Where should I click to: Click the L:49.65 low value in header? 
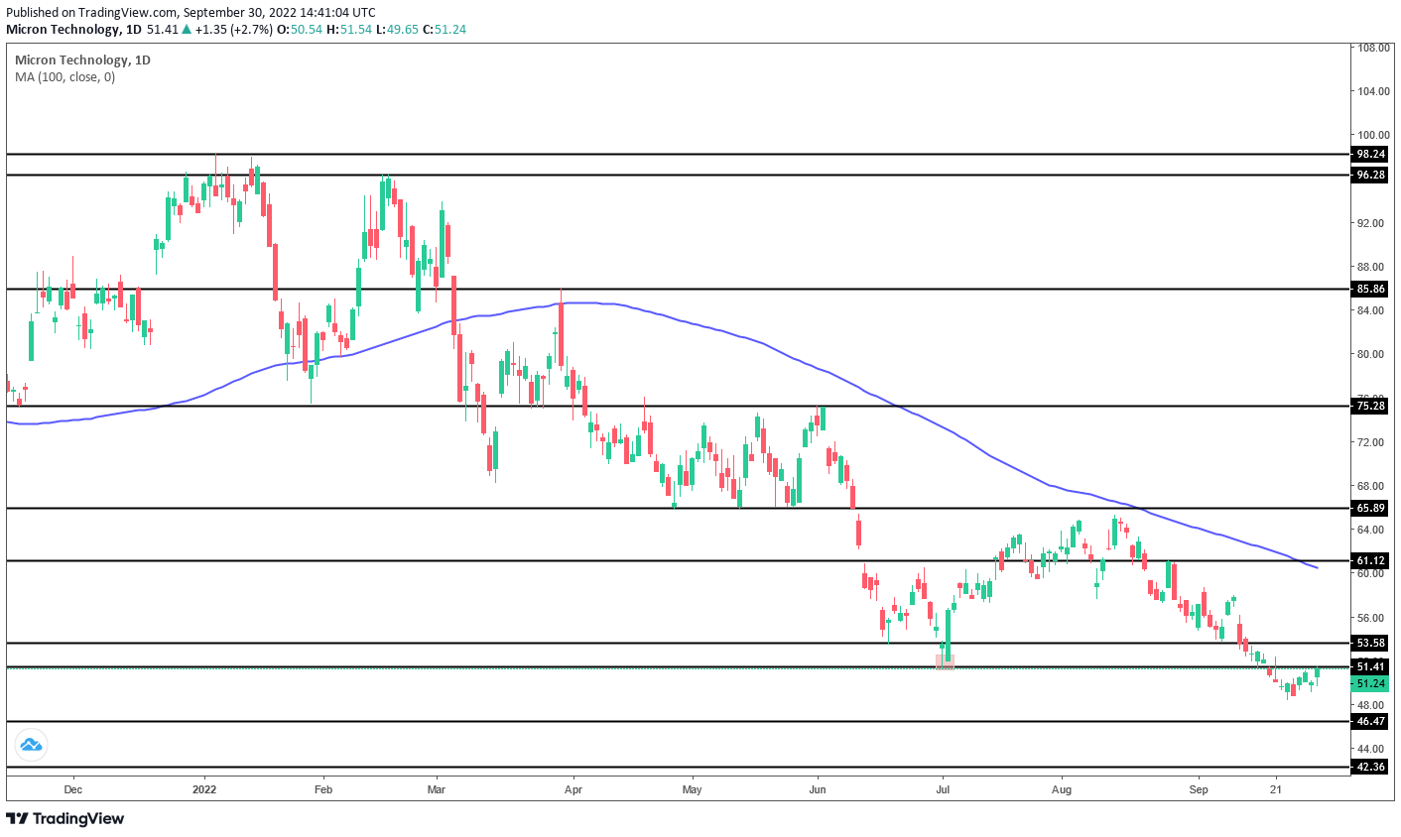tap(397, 30)
